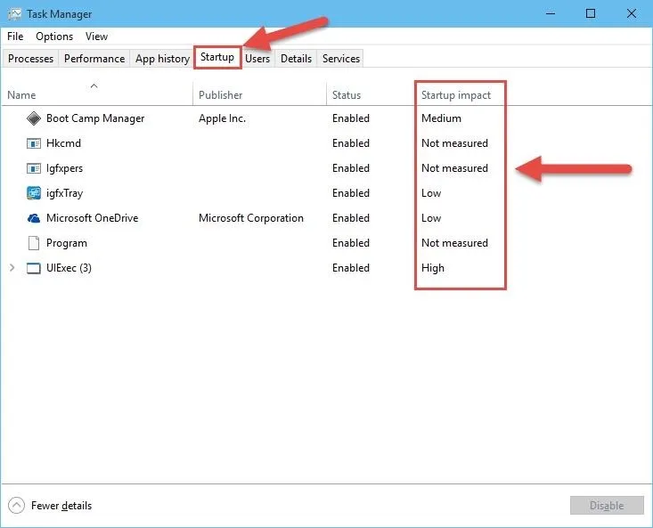653x528 pixels.
Task: Click Low impact for igfxTray
Action: [x=431, y=193]
